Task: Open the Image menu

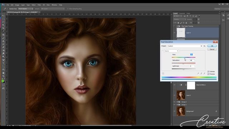Action: click(17, 5)
